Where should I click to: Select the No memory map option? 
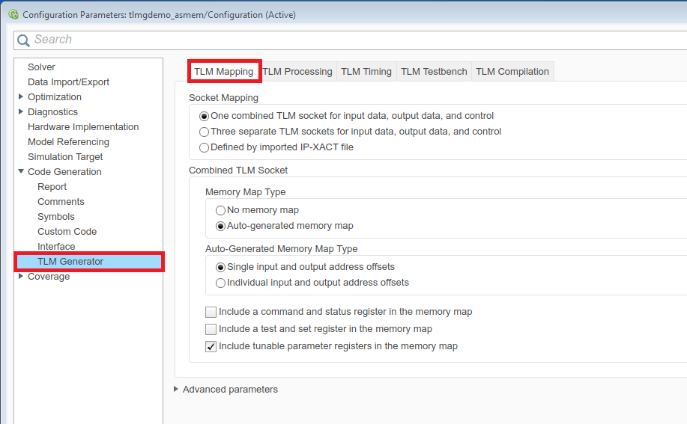click(221, 210)
